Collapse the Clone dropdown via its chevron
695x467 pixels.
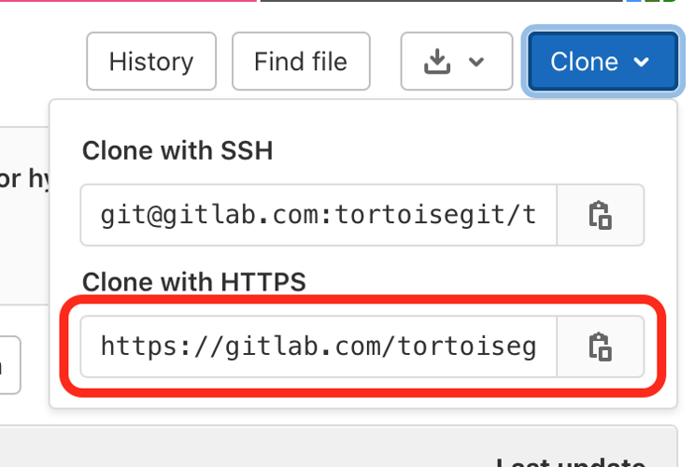642,62
